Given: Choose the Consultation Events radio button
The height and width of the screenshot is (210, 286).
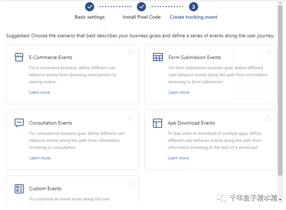Looking at the screenshot, I should [130, 118].
